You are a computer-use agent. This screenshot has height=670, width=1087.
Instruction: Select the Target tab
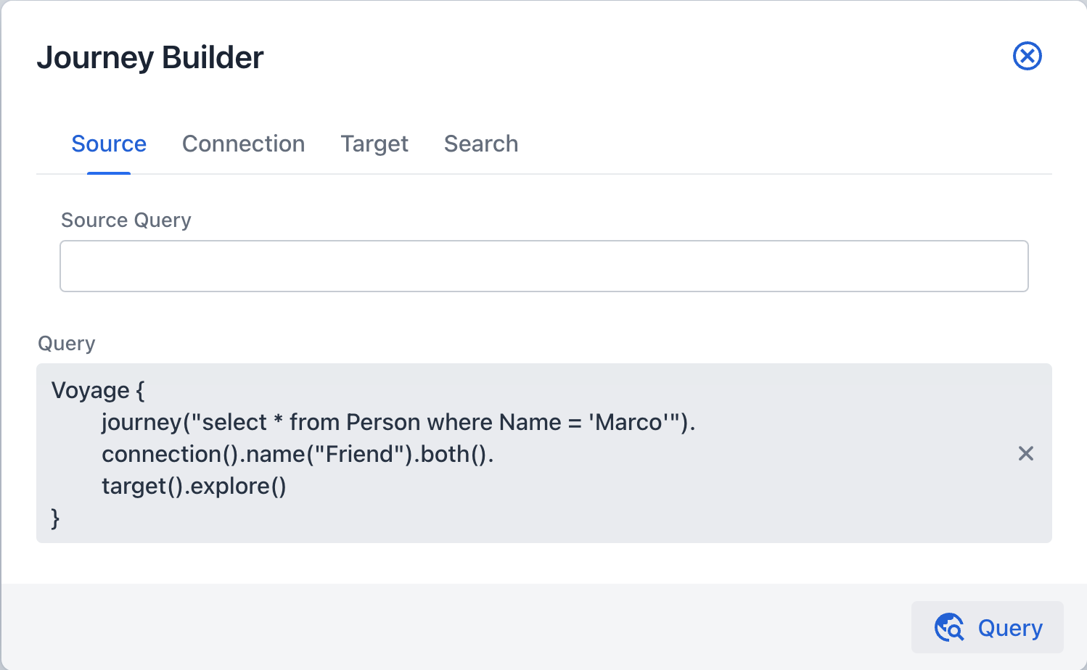click(x=374, y=144)
